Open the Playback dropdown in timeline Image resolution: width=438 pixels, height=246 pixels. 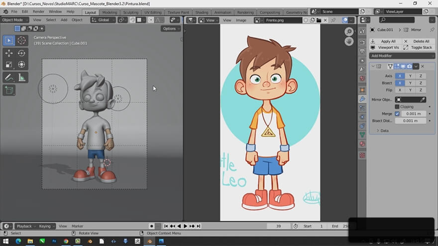tap(26, 226)
